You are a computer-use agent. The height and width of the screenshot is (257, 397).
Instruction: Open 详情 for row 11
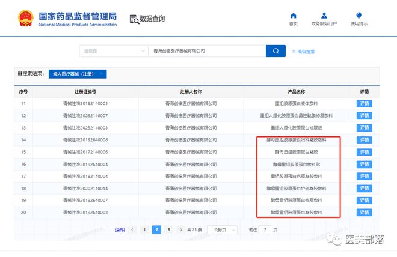click(x=365, y=104)
